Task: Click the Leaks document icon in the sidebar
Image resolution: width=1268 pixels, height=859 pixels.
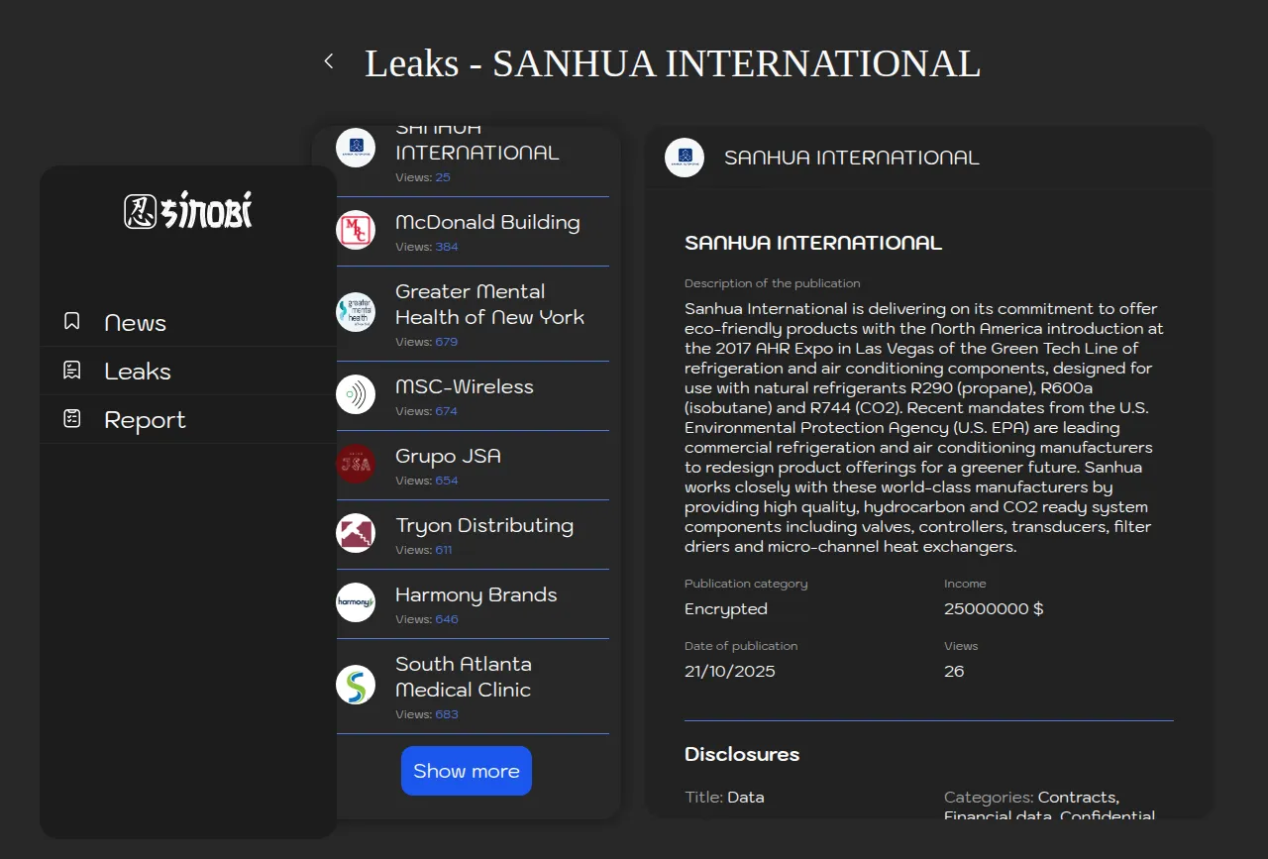Action: click(x=71, y=371)
